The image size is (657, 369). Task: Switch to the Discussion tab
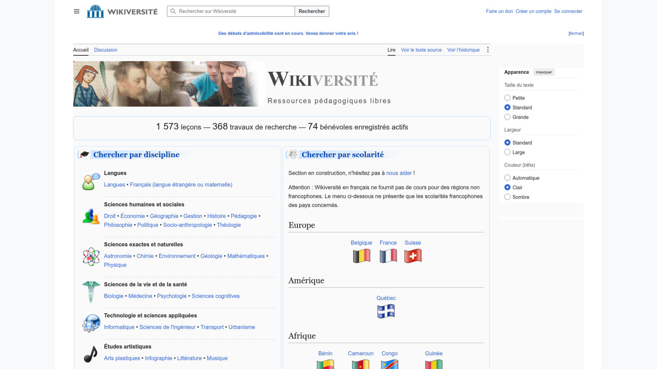pos(106,50)
